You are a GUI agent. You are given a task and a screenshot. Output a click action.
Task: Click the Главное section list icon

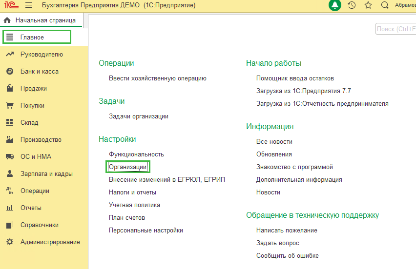[10, 37]
